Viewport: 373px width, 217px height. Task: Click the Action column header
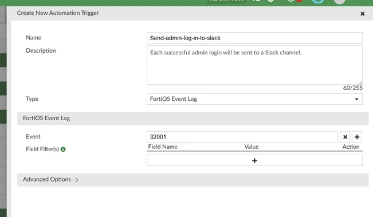point(351,147)
